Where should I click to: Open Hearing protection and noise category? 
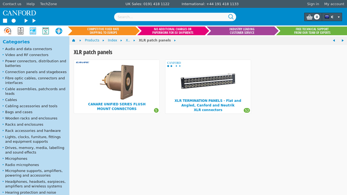point(30,192)
